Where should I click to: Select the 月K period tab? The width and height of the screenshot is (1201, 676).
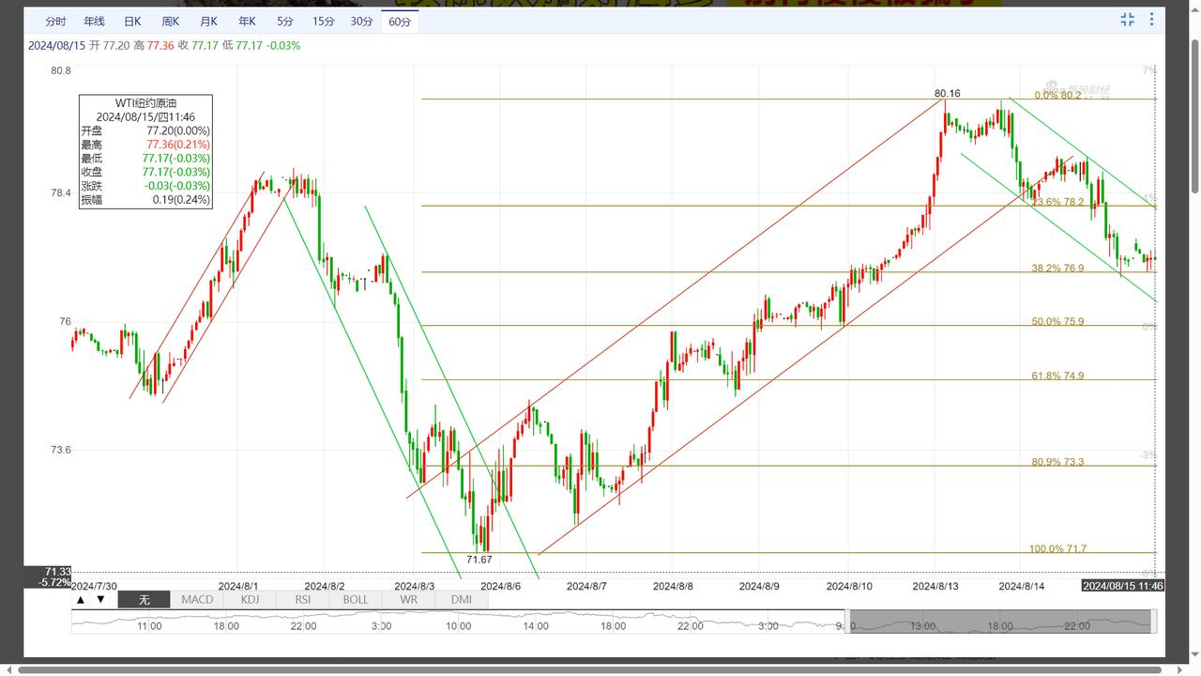click(208, 21)
